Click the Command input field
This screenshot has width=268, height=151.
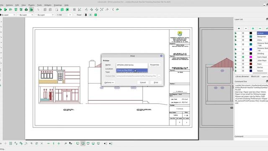click(256, 136)
